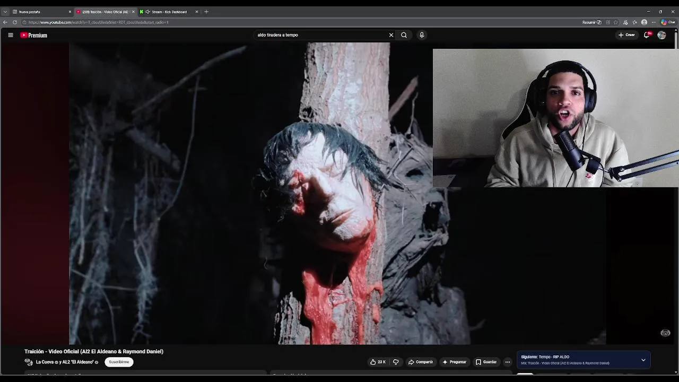Click watermark logo in video corner
This screenshot has width=679, height=382.
[665, 333]
